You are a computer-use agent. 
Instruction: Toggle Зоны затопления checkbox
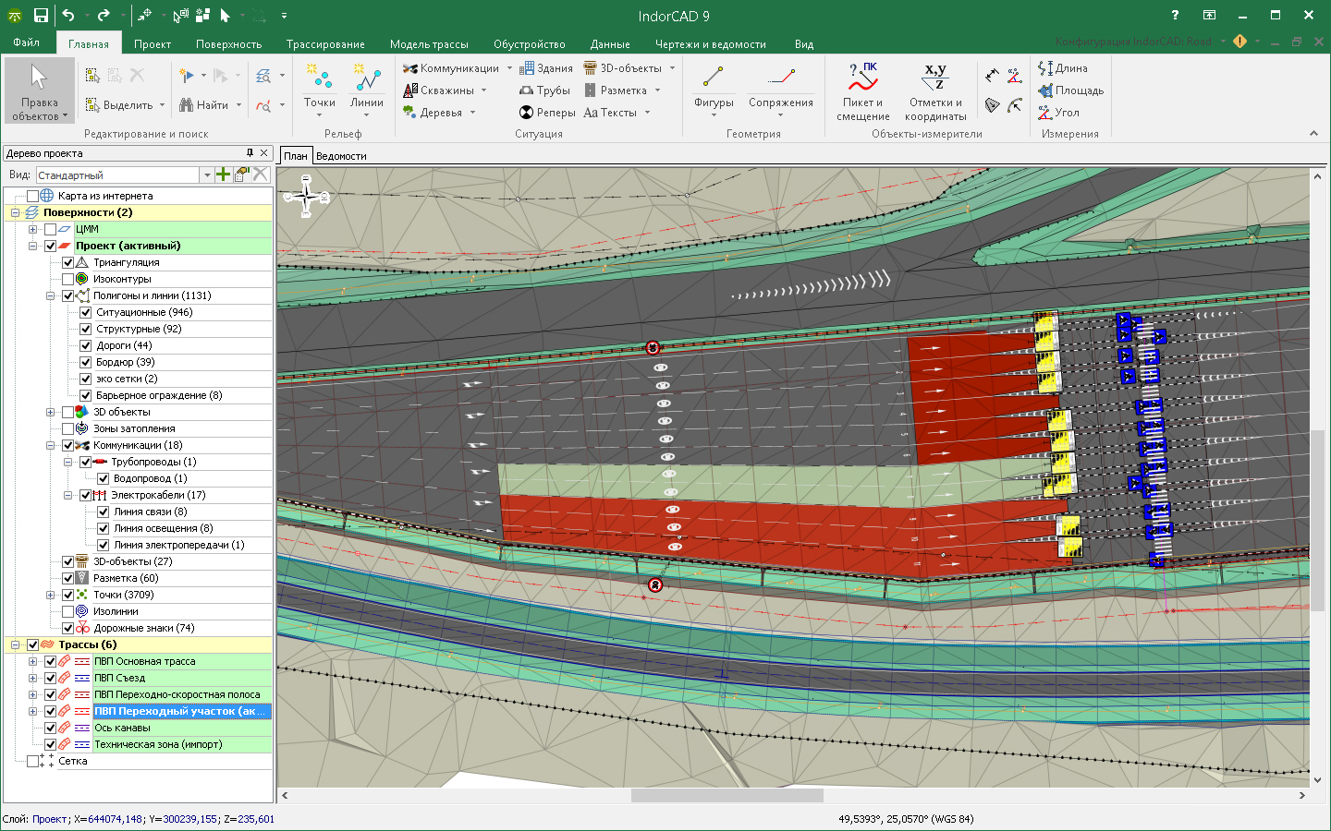click(x=67, y=428)
